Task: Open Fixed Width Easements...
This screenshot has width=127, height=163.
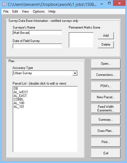Action: click(x=106, y=108)
